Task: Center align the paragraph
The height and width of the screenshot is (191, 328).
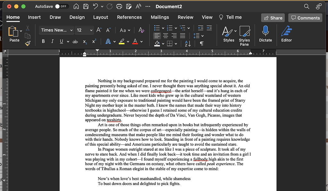Action: pos(166,36)
